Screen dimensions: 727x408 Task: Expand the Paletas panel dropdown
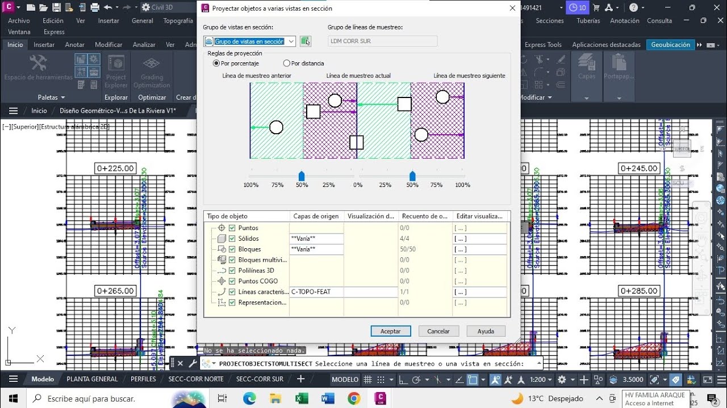pos(51,97)
